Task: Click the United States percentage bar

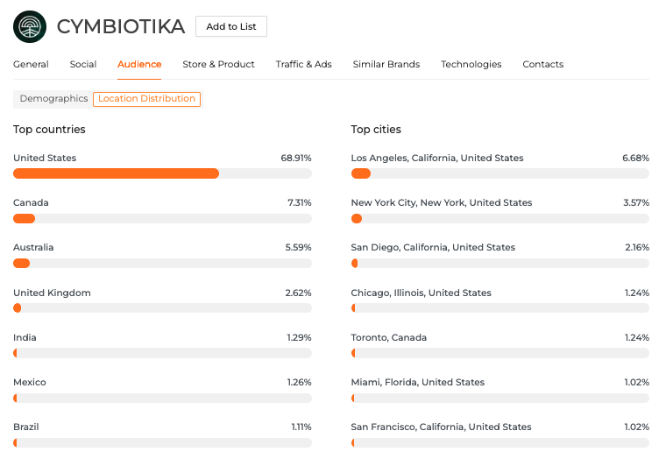Action: coord(162,173)
